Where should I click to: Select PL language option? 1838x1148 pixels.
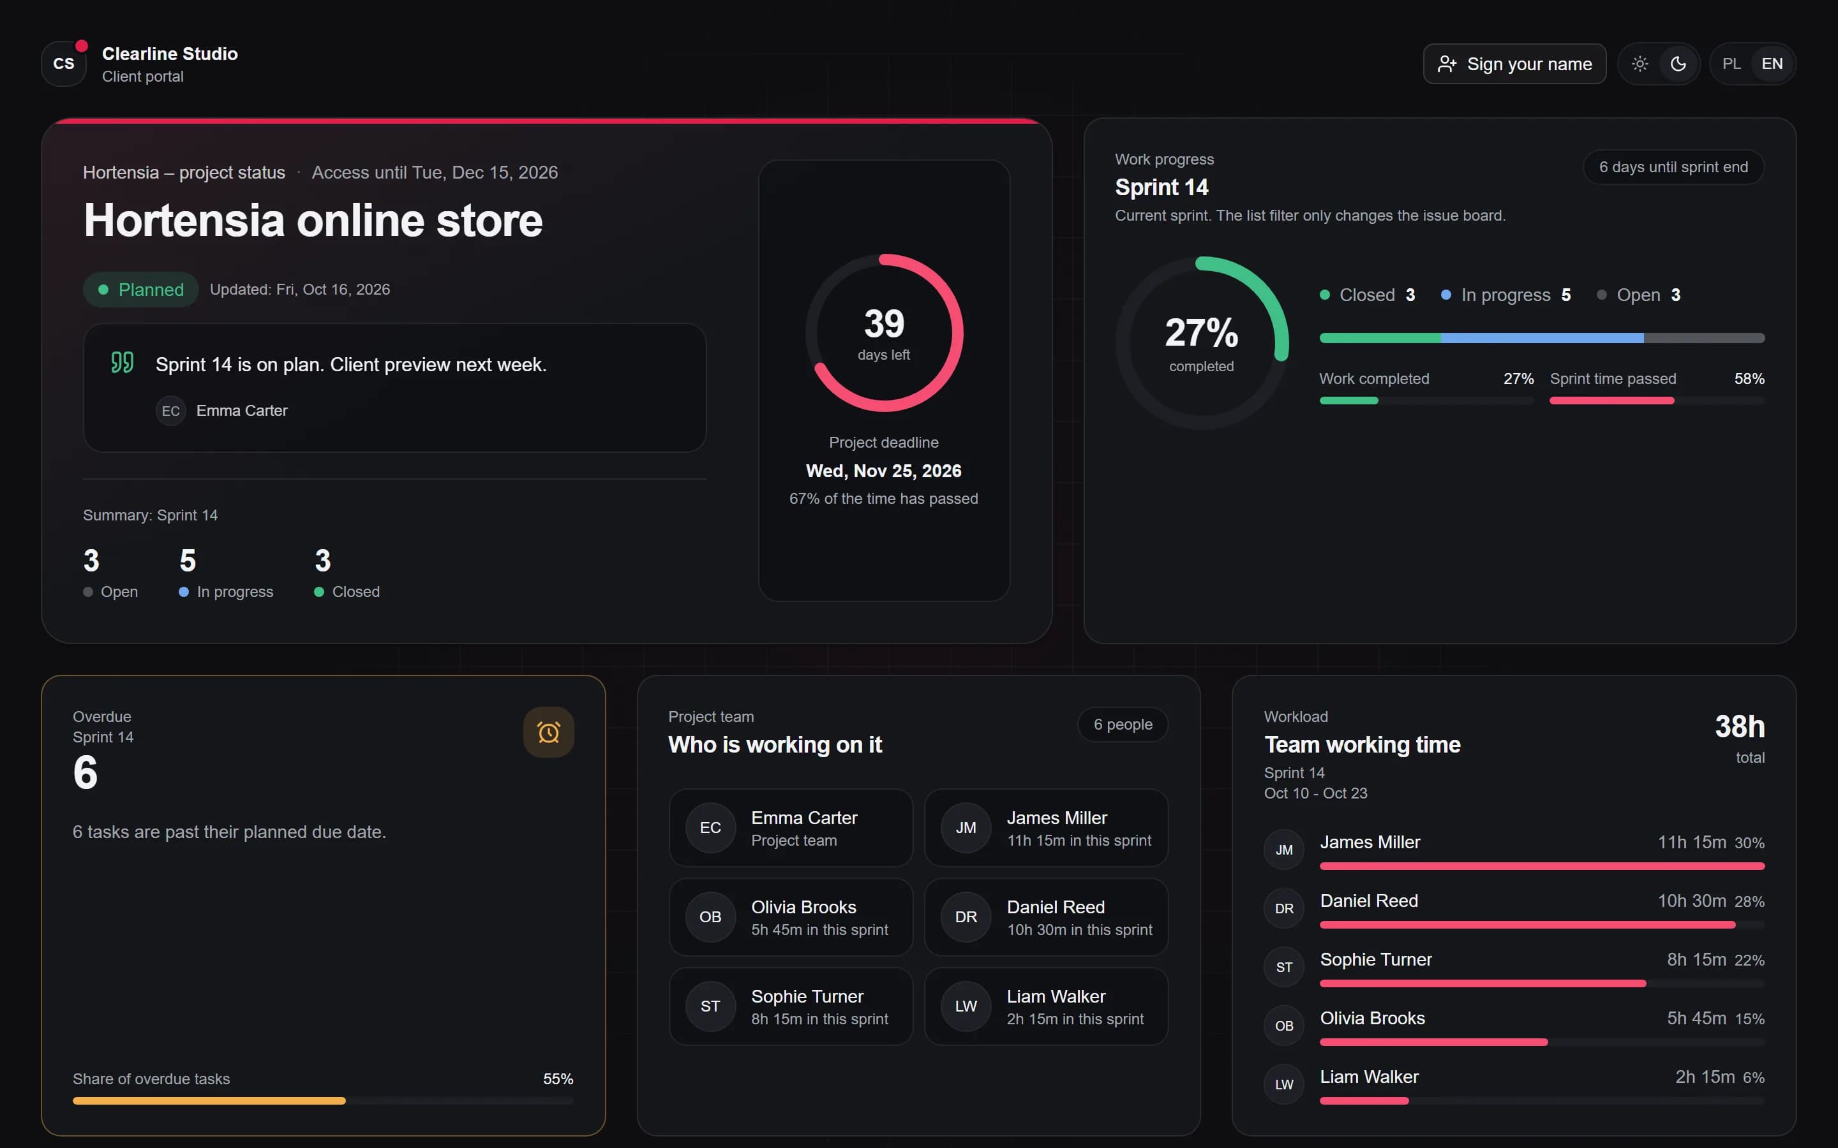tap(1731, 64)
